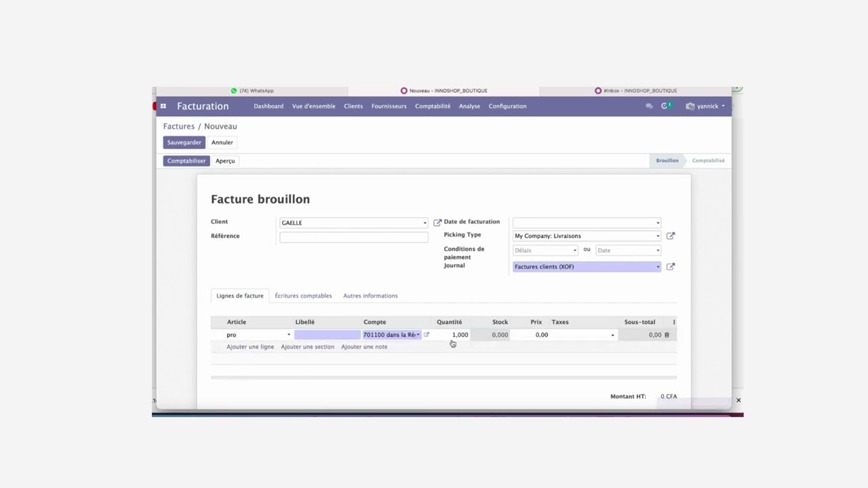The image size is (868, 488).
Task: Click the Compte column header
Action: (x=375, y=322)
